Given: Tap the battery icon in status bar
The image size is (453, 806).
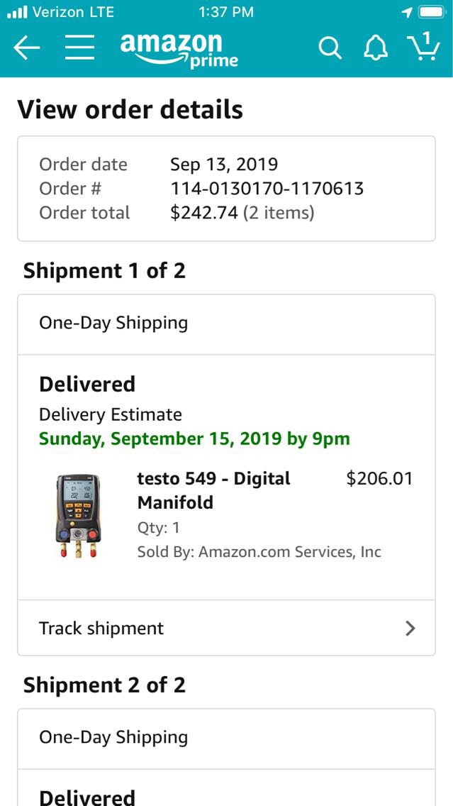Looking at the screenshot, I should pos(431,12).
